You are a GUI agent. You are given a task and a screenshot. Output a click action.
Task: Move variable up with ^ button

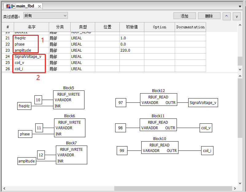tap(226, 16)
